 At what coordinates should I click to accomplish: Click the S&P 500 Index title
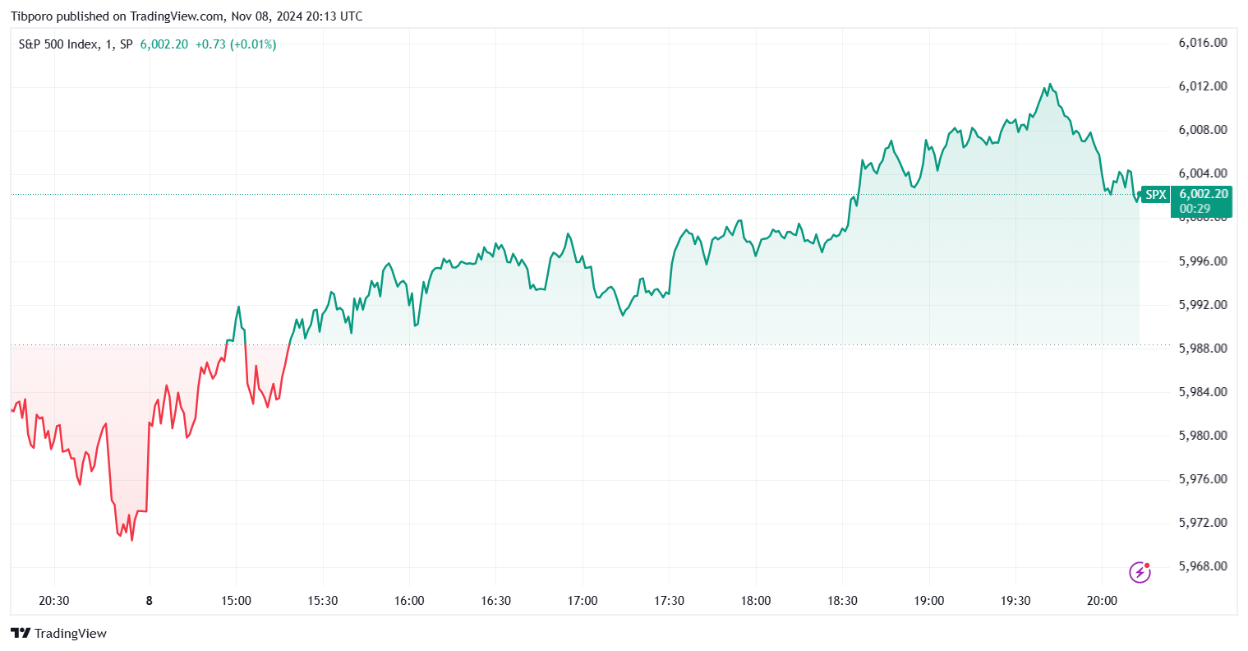pos(58,44)
